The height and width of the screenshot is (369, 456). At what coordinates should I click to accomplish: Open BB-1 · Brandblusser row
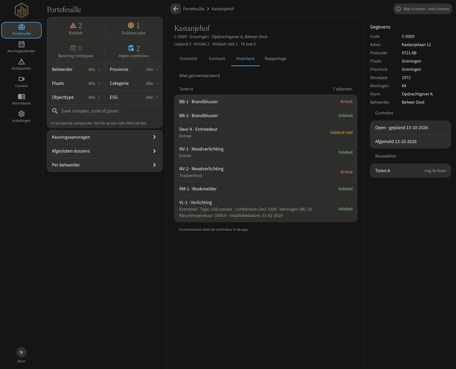266,102
